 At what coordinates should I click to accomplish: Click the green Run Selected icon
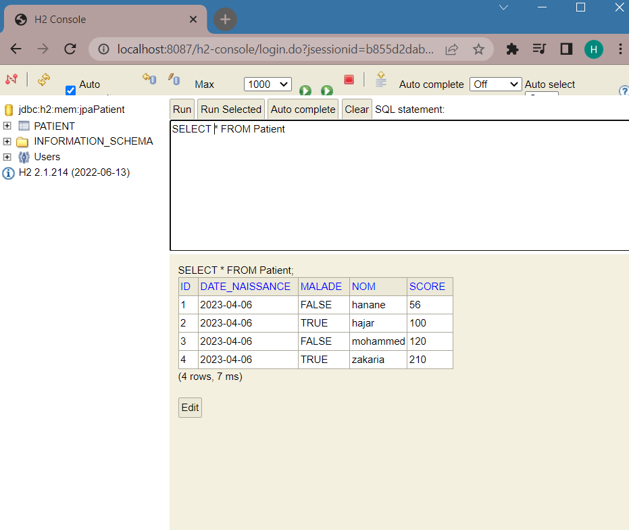point(327,91)
